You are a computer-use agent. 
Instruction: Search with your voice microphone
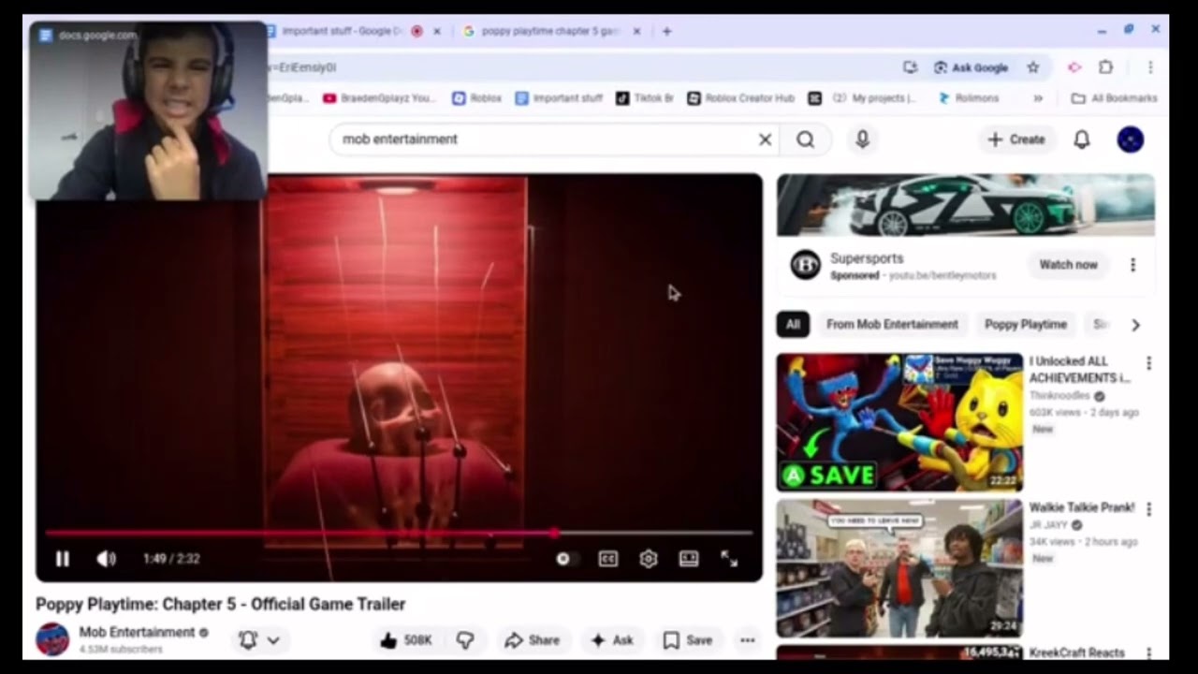(863, 139)
